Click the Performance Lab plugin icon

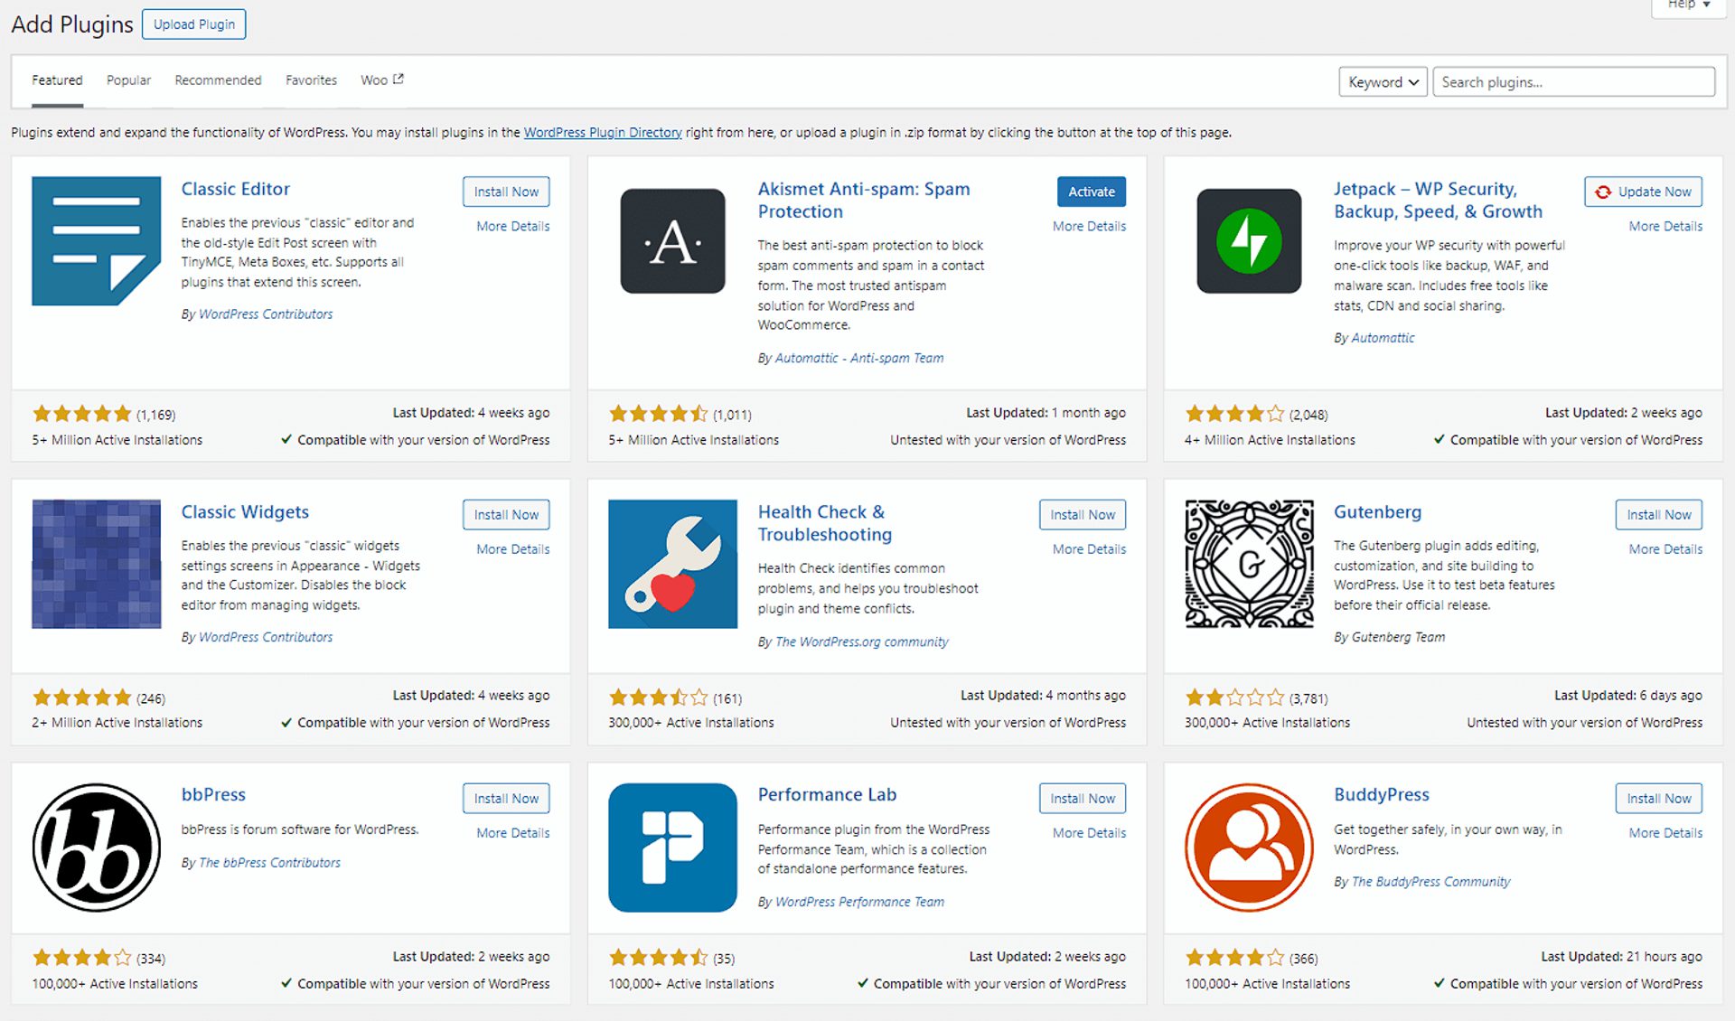[672, 847]
